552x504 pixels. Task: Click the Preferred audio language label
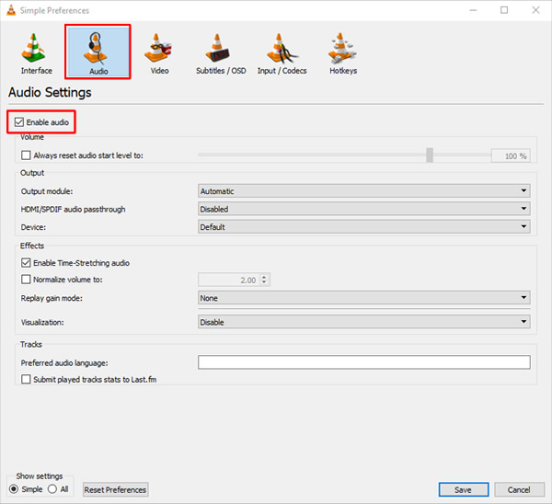pos(64,363)
